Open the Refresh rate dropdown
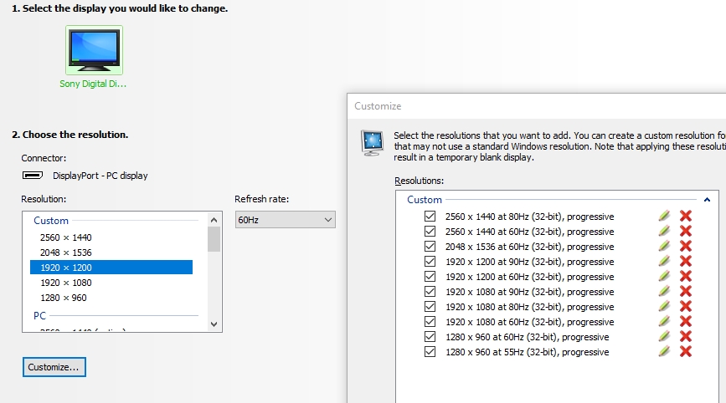The image size is (726, 403). pyautogui.click(x=285, y=220)
